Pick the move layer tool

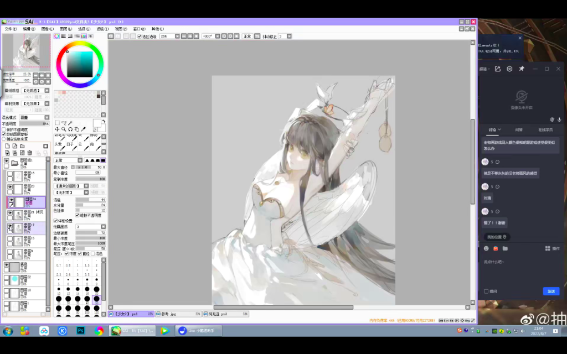[x=57, y=129]
